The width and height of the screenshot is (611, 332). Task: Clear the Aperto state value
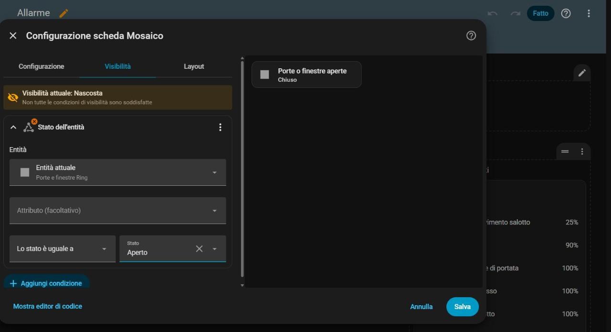pos(199,248)
